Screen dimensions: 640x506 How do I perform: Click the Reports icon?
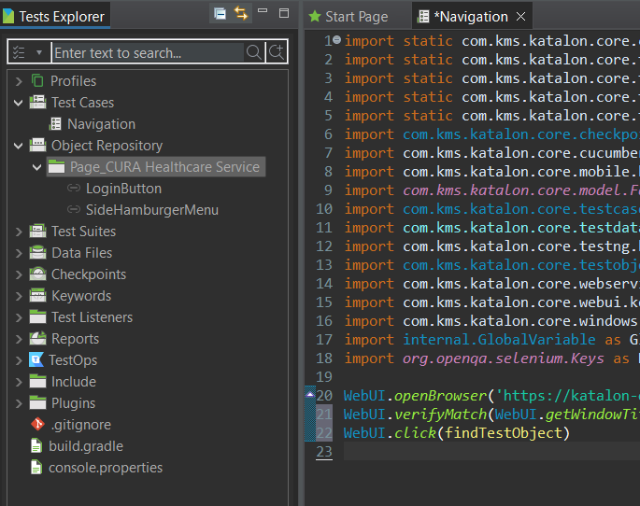[x=37, y=338]
